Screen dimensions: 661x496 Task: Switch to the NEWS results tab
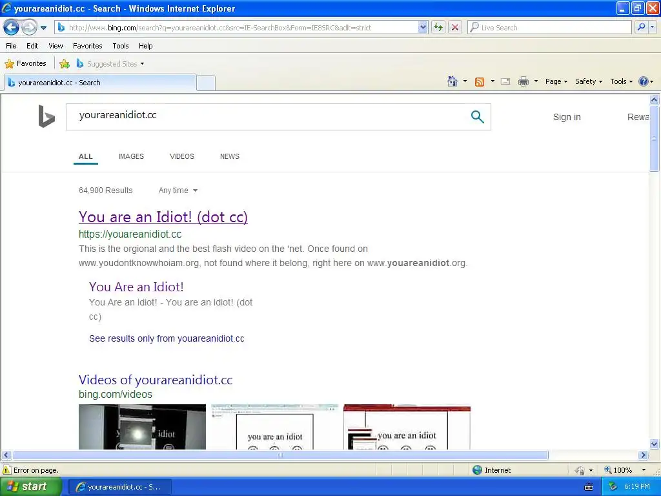(229, 156)
